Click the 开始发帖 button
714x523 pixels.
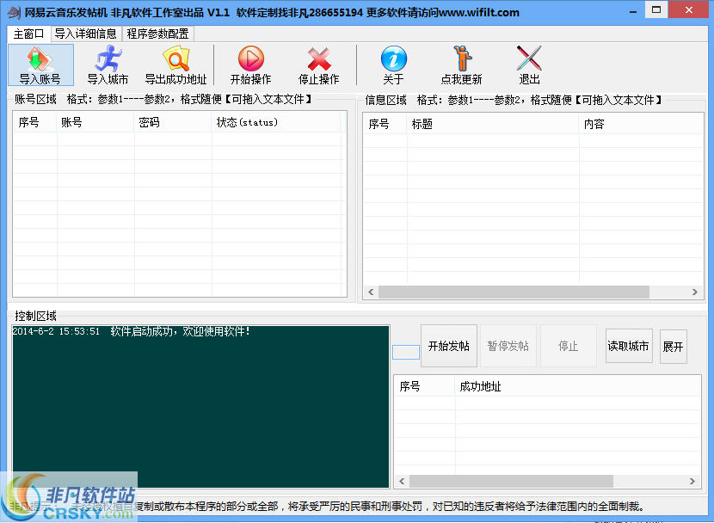point(449,346)
